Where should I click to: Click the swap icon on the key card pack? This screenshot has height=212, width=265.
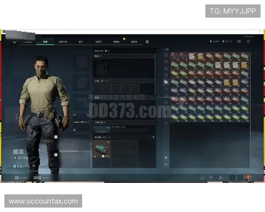pos(108,128)
